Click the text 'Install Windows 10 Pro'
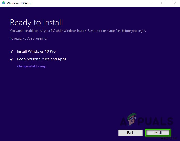The height and width of the screenshot is (141, 180). click(x=36, y=51)
